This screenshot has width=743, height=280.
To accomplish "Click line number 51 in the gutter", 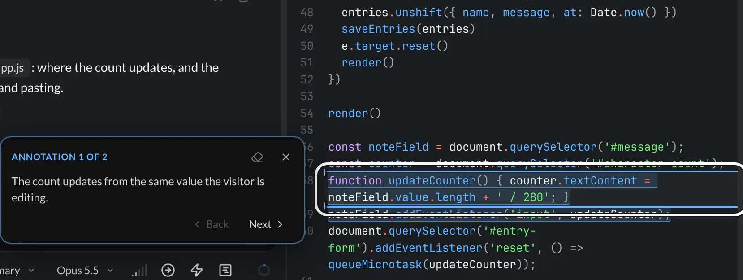I will (x=307, y=63).
